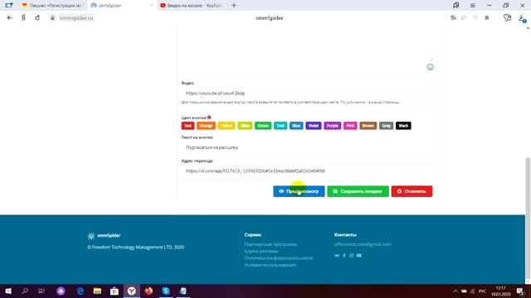This screenshot has width=531, height=298.
Task: Close the smmSpider tab
Action: tap(151, 6)
